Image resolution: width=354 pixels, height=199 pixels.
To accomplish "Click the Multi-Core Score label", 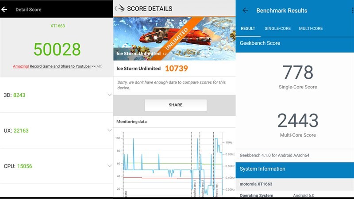I will [298, 135].
